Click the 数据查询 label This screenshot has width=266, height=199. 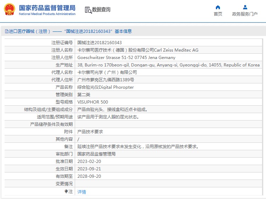click(x=101, y=10)
